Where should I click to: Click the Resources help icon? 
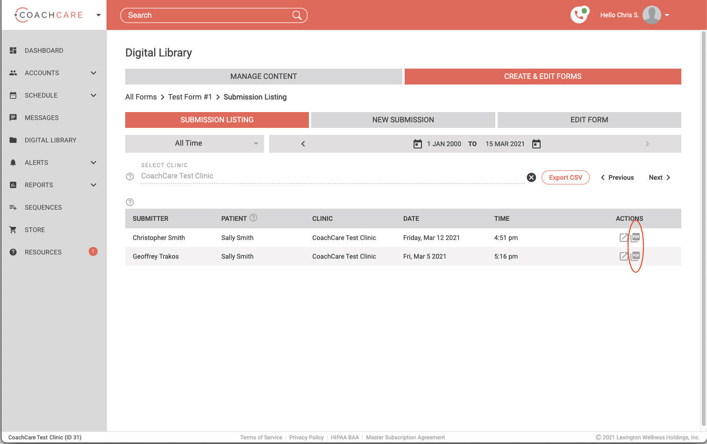coord(13,252)
